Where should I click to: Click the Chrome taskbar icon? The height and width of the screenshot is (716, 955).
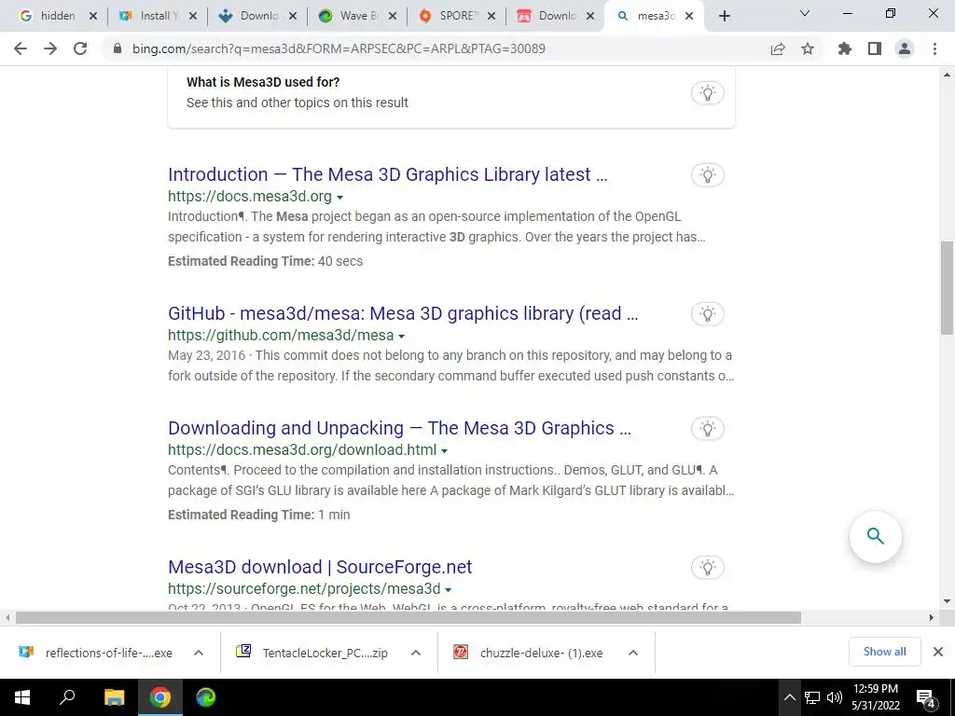[x=160, y=697]
